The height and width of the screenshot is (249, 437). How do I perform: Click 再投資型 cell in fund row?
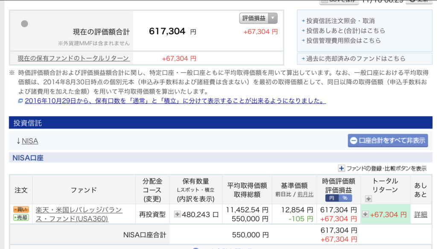click(x=152, y=215)
